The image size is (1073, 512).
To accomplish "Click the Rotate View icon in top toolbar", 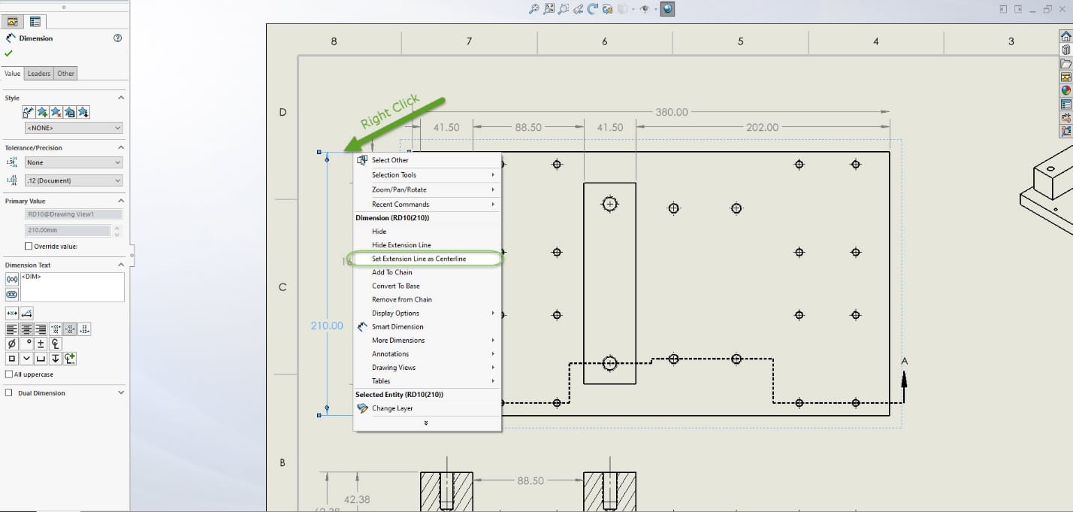I will click(593, 9).
